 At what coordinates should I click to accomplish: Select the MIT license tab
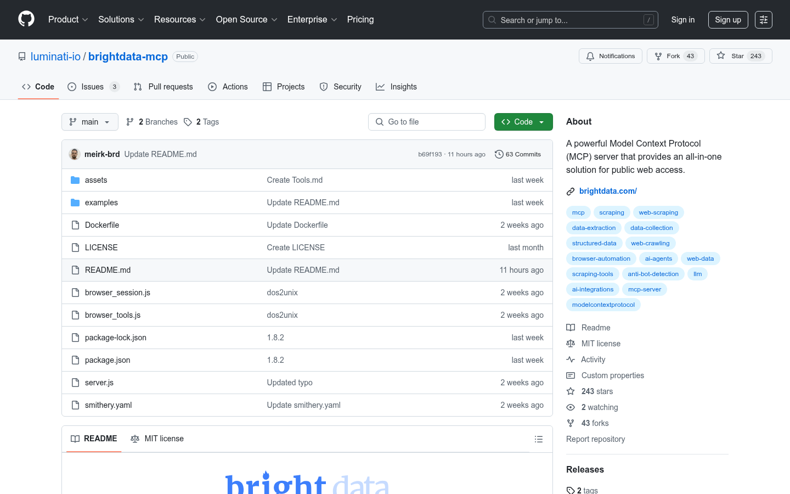[157, 439]
